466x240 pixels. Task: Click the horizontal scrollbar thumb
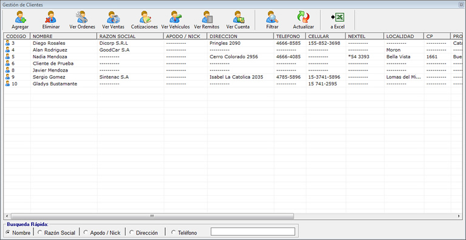tap(152, 216)
